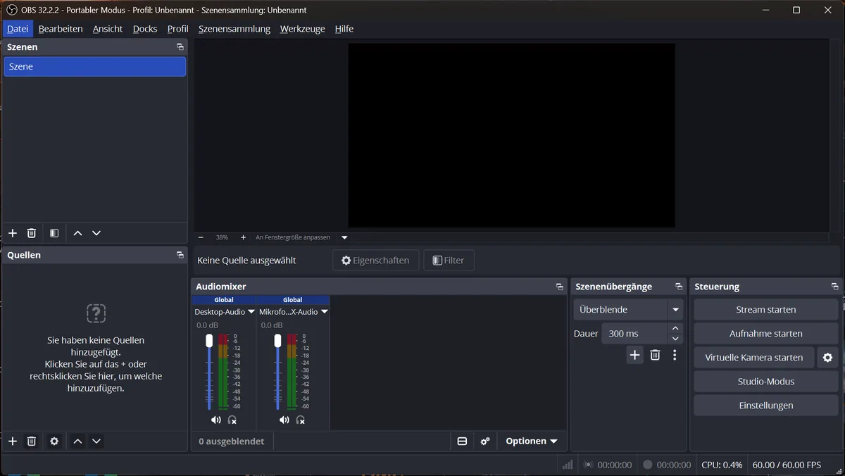Undock the Quellen panel with its float icon
The image size is (845, 476).
point(180,256)
